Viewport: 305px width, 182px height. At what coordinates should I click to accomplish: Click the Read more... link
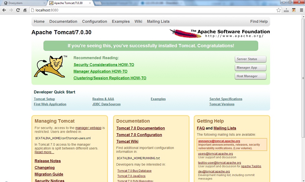coord(44,152)
